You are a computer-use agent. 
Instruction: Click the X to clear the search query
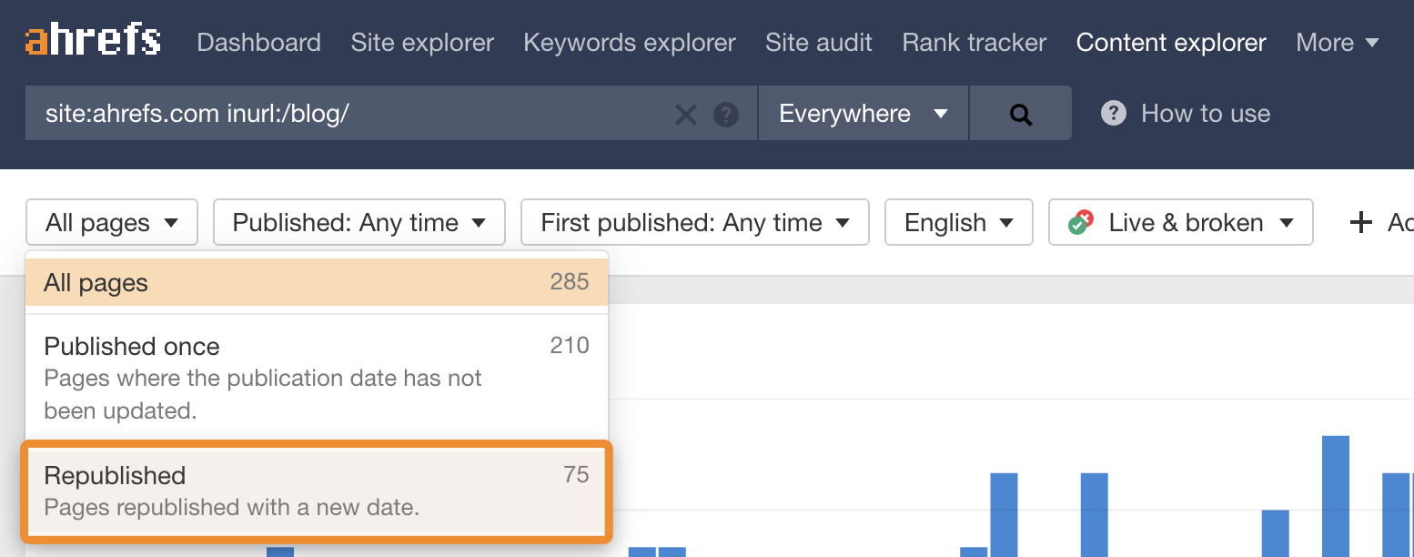click(x=686, y=113)
